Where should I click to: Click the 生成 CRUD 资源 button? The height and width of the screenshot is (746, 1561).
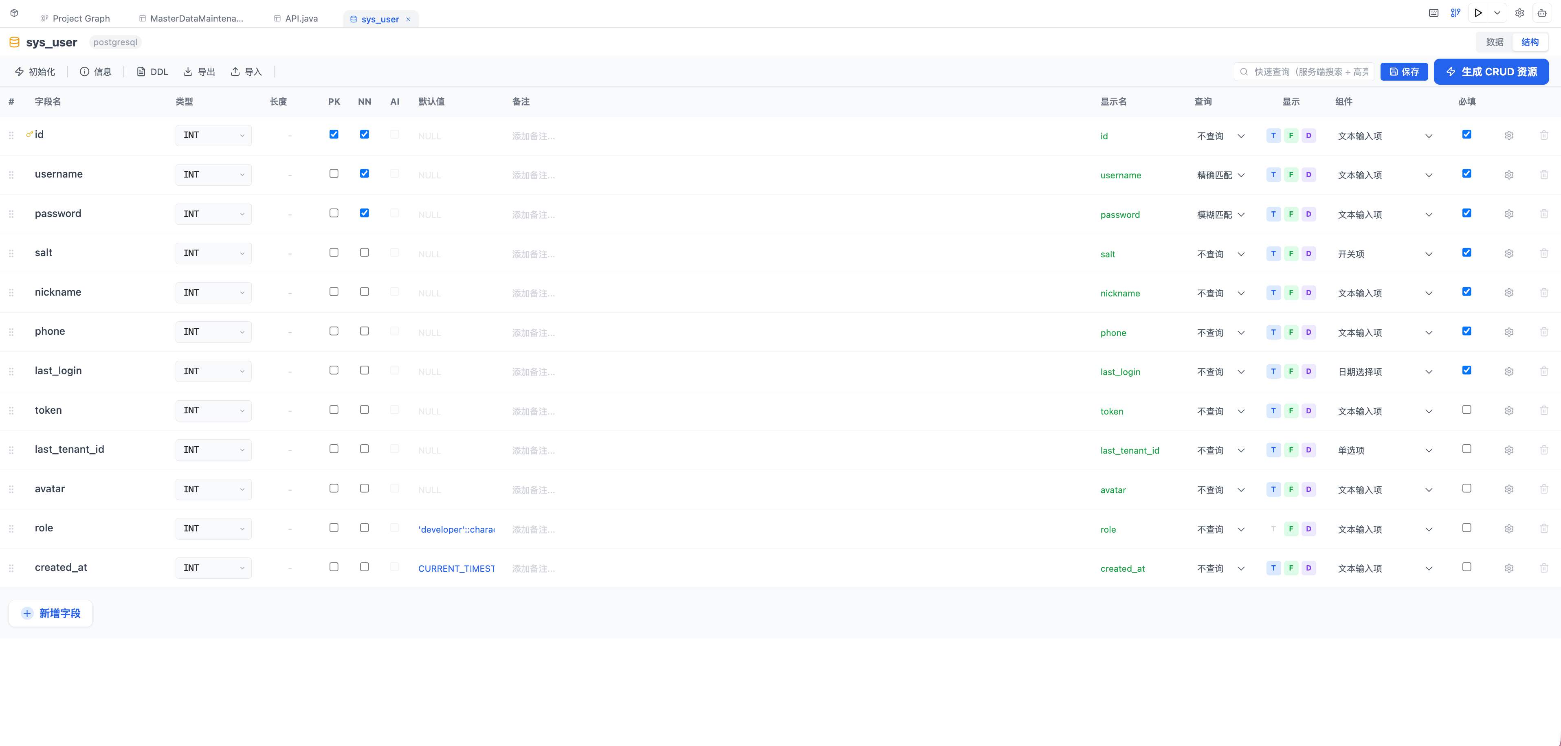click(x=1491, y=71)
